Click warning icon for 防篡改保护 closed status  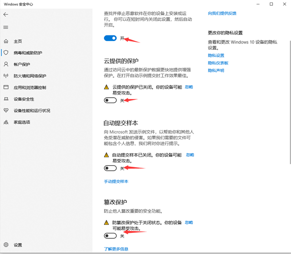(107, 222)
